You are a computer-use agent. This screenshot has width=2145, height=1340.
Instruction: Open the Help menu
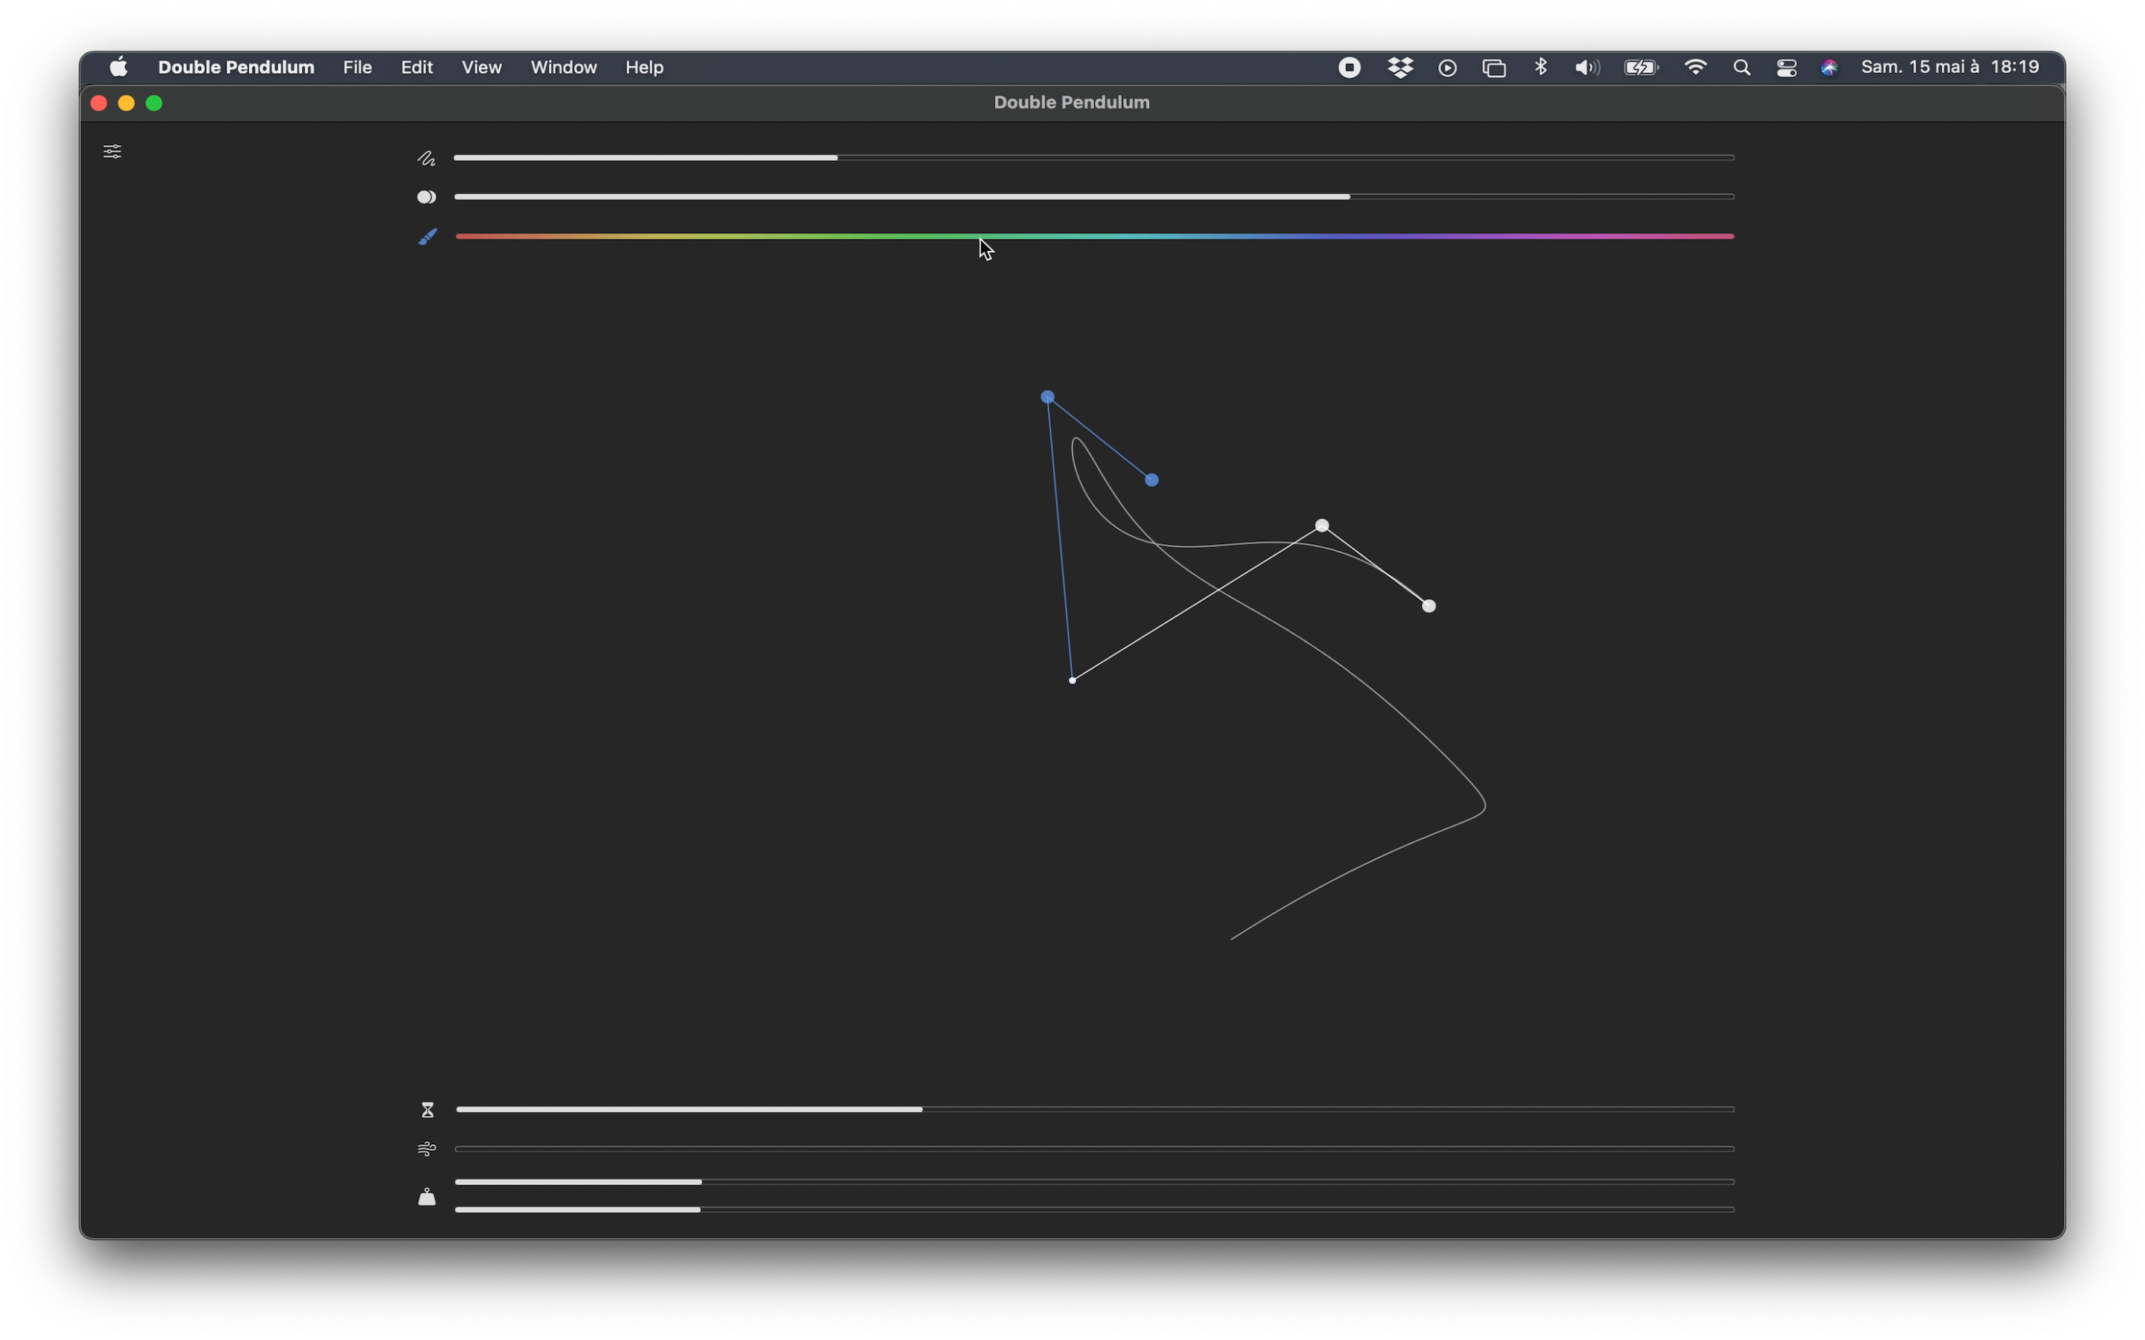[x=643, y=67]
